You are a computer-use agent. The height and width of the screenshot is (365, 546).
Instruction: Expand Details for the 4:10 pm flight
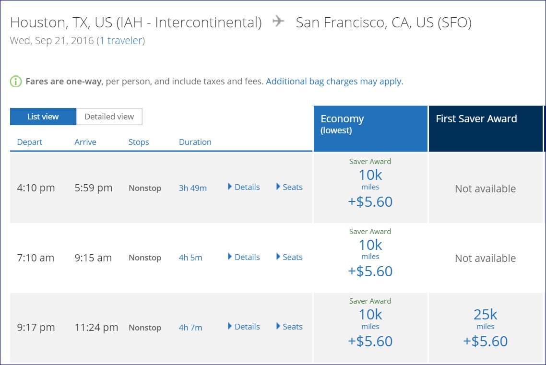click(x=244, y=187)
